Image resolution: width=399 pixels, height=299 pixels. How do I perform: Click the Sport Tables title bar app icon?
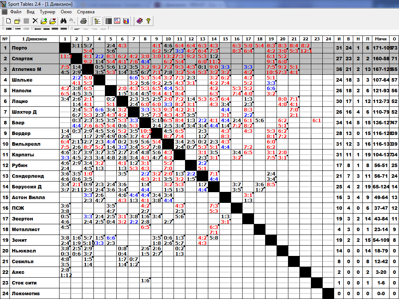coord(3,4)
